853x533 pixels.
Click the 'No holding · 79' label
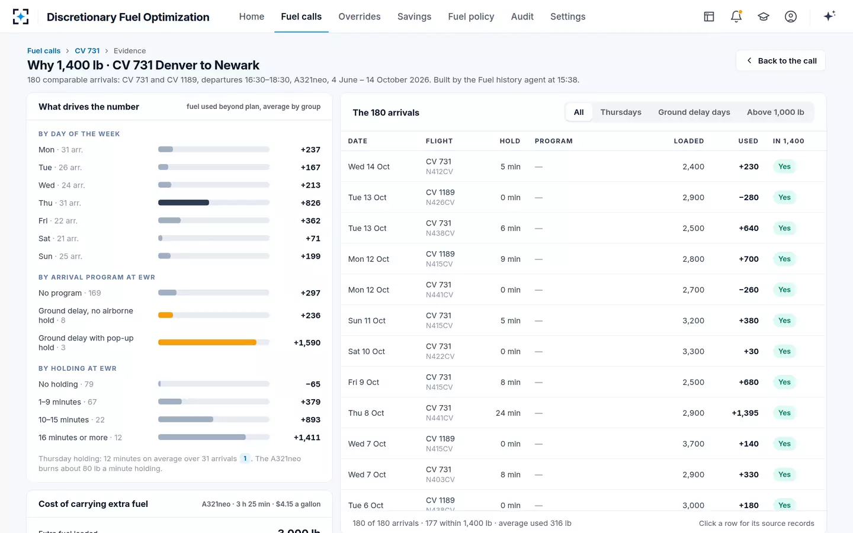tap(66, 384)
